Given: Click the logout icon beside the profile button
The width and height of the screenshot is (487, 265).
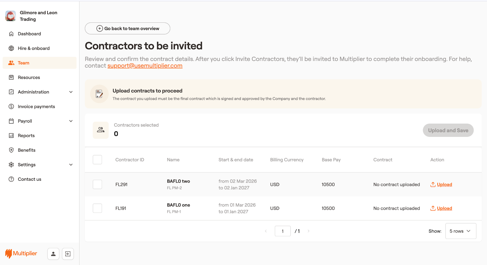Looking at the screenshot, I should tap(68, 254).
